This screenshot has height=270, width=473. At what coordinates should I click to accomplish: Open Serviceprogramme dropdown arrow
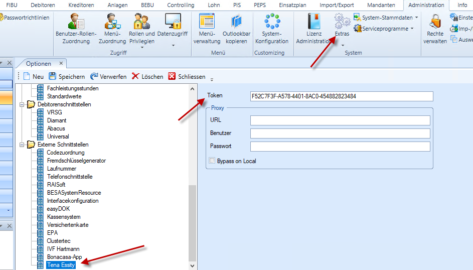pyautogui.click(x=412, y=29)
